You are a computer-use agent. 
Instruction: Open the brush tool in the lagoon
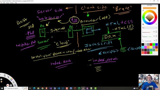(x=8, y=77)
